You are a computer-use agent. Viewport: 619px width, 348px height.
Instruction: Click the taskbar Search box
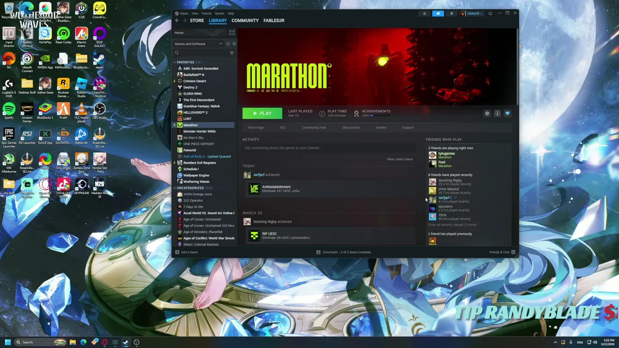click(x=41, y=342)
